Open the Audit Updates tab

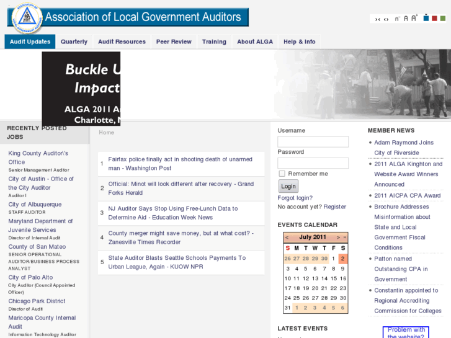point(30,42)
